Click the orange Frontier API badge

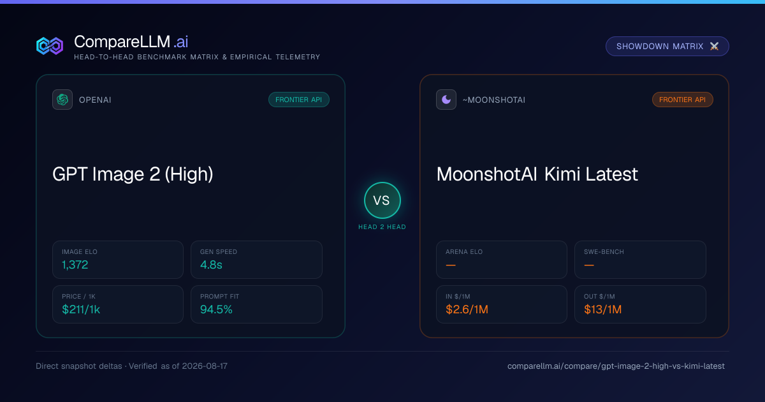pos(683,100)
